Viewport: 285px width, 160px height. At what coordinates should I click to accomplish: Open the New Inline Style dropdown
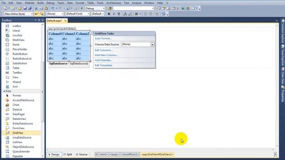(x=32, y=14)
